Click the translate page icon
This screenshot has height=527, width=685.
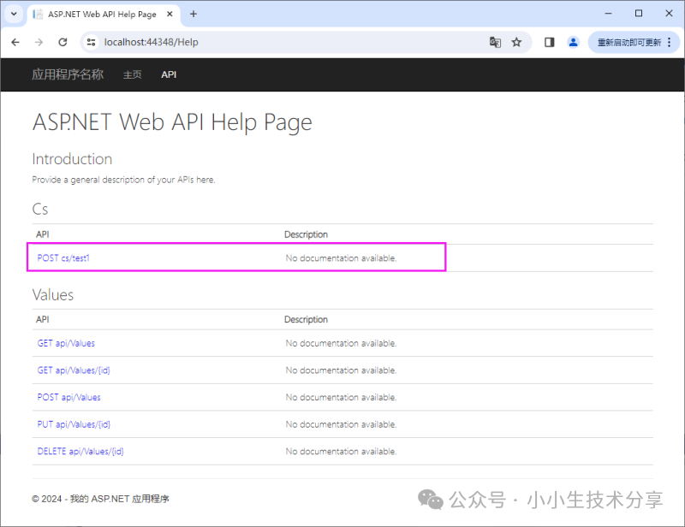coord(495,42)
